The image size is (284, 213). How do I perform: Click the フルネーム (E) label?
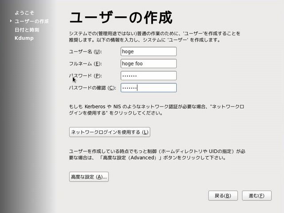click(85, 63)
